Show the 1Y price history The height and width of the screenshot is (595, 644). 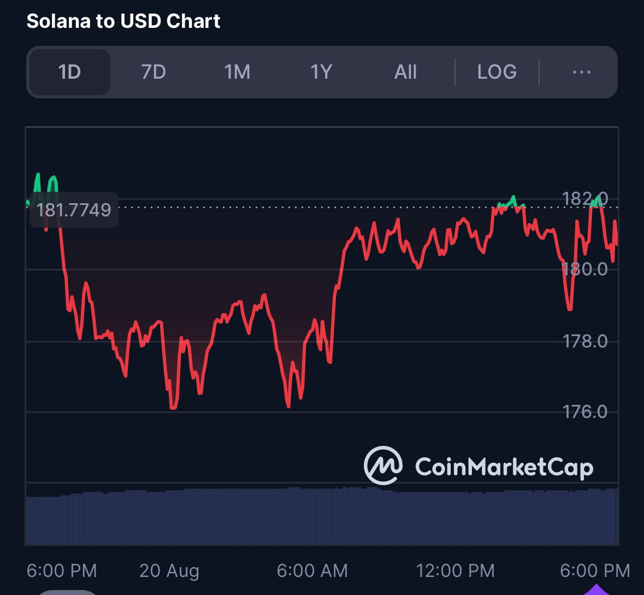pyautogui.click(x=321, y=72)
